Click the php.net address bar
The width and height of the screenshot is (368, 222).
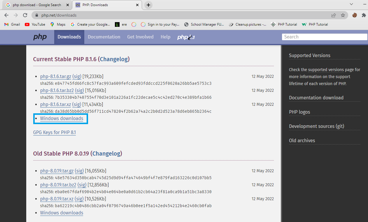pyautogui.click(x=175, y=15)
